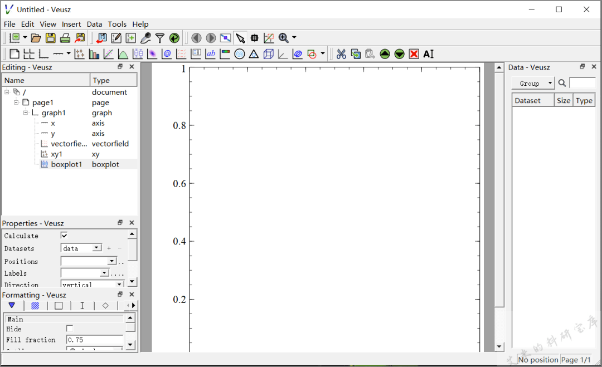Go to the previous page arrow
Image resolution: width=602 pixels, height=367 pixels.
click(x=196, y=37)
